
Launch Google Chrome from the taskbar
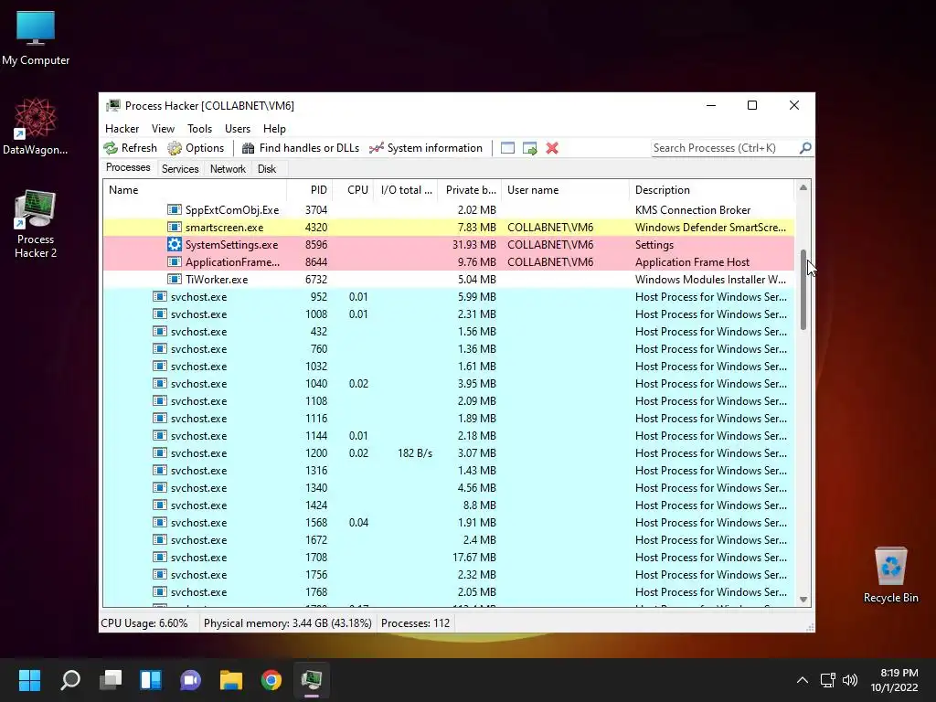tap(271, 680)
